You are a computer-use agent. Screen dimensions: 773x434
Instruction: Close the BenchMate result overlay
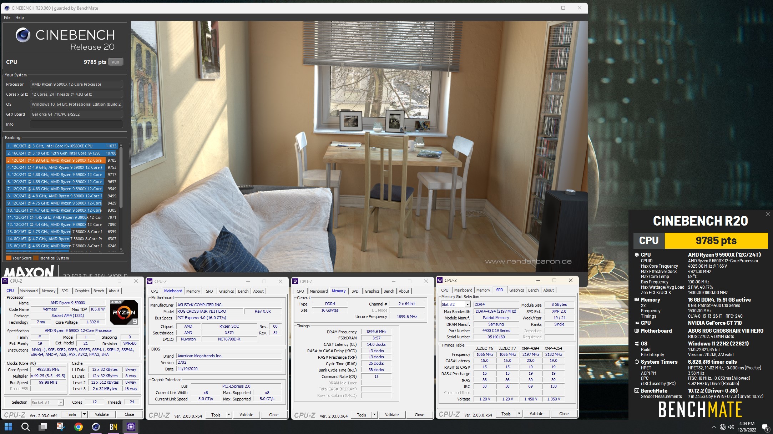coord(768,214)
